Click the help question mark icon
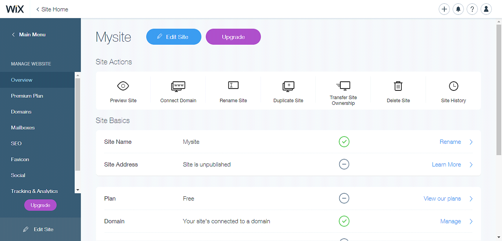The image size is (502, 241). coord(472,9)
